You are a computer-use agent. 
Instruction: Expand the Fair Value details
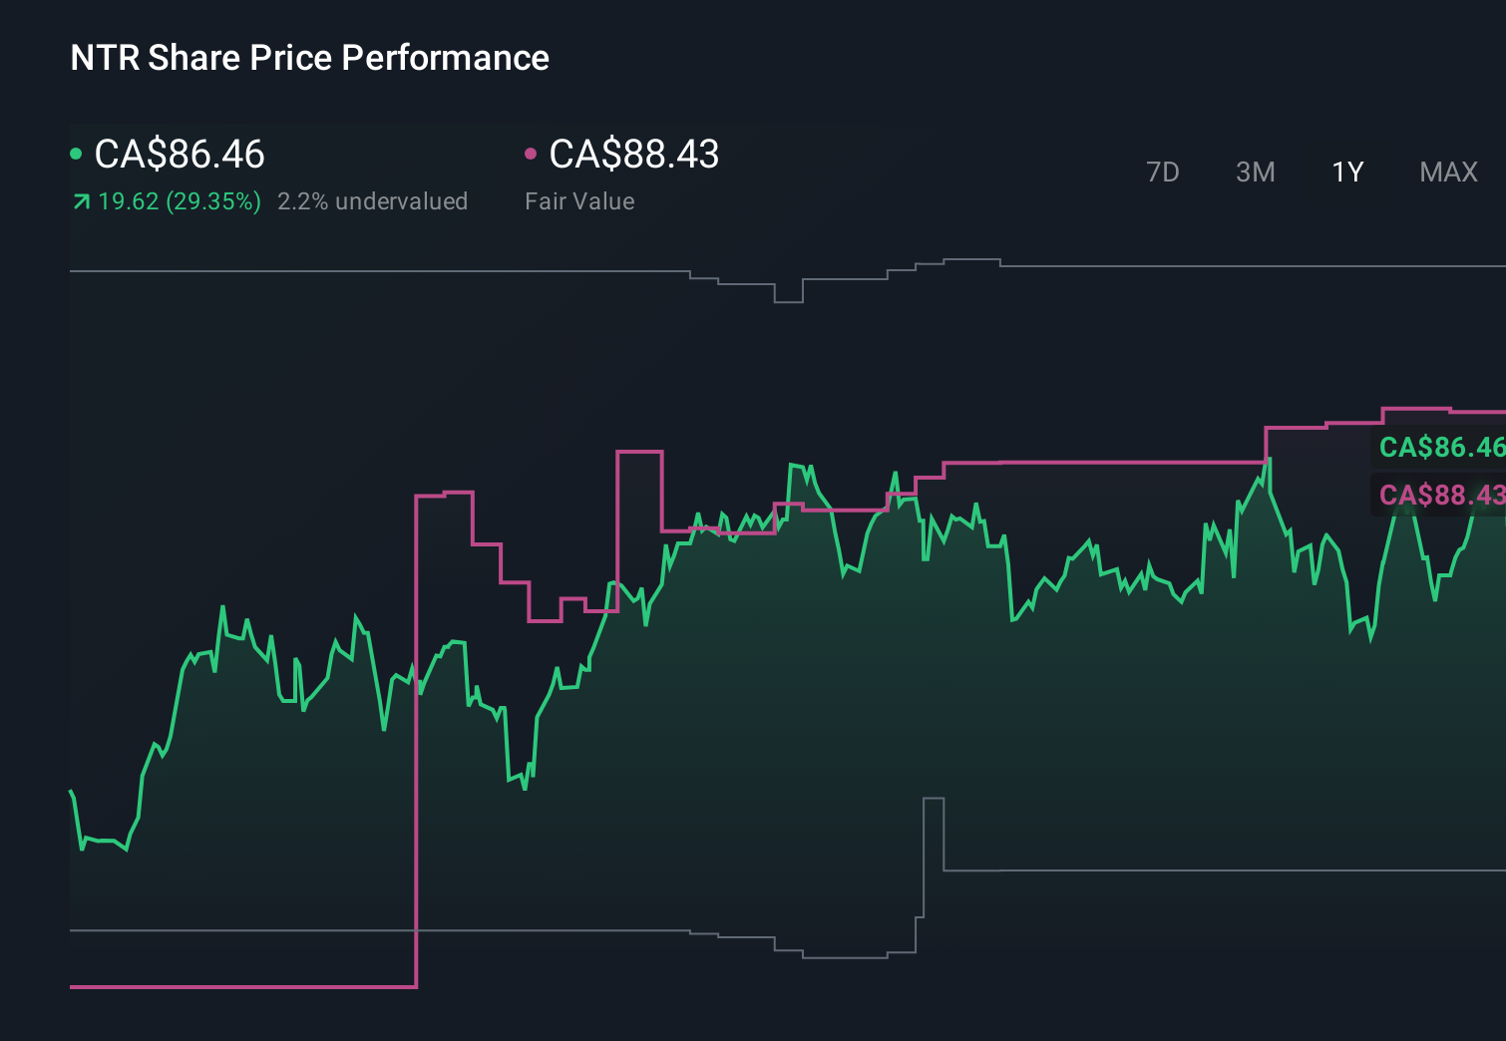coord(579,201)
